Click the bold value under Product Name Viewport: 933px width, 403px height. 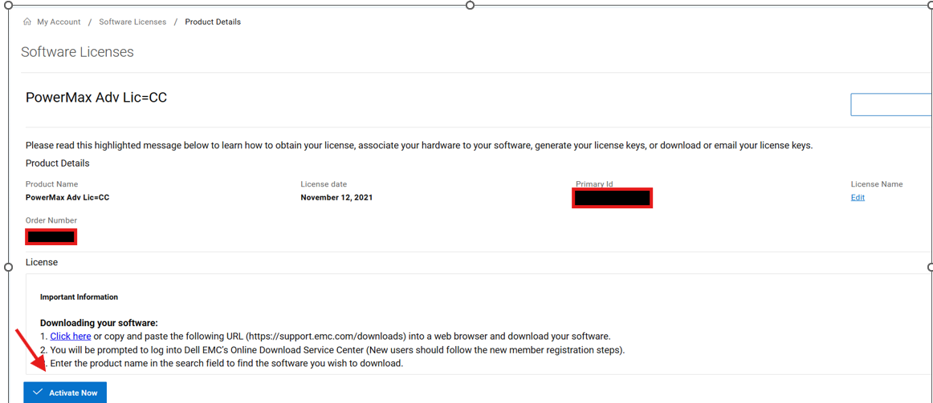coord(67,197)
